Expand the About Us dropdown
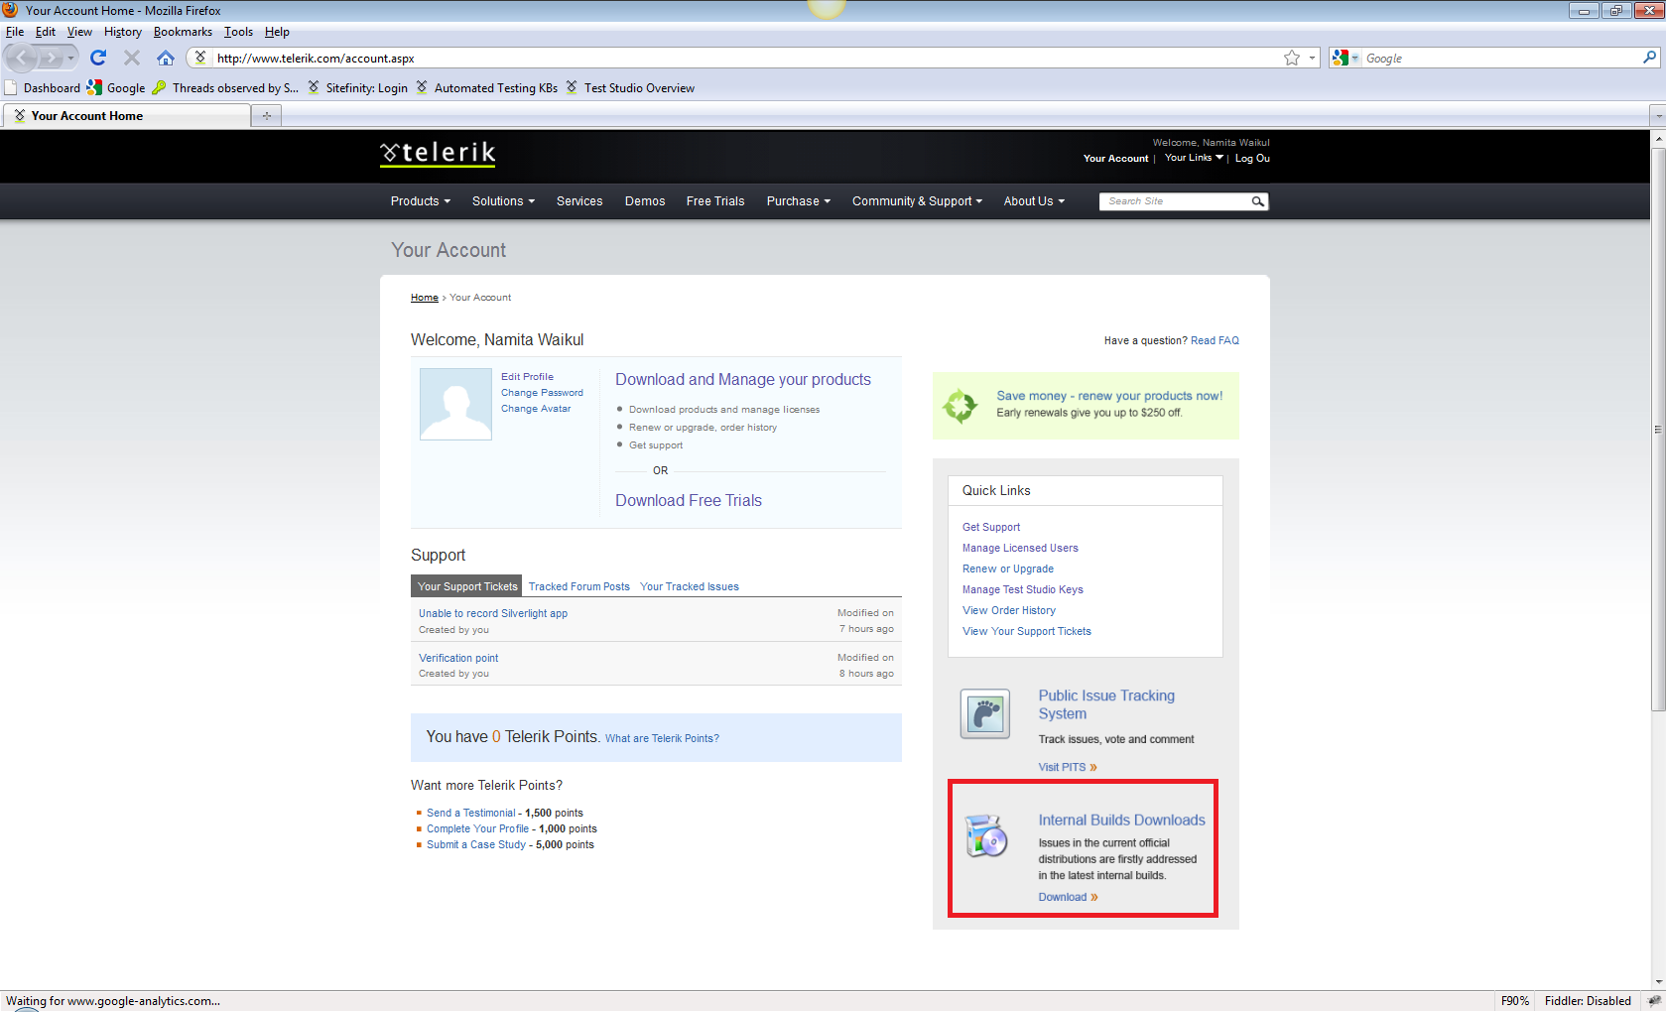This screenshot has height=1012, width=1666. (1034, 201)
